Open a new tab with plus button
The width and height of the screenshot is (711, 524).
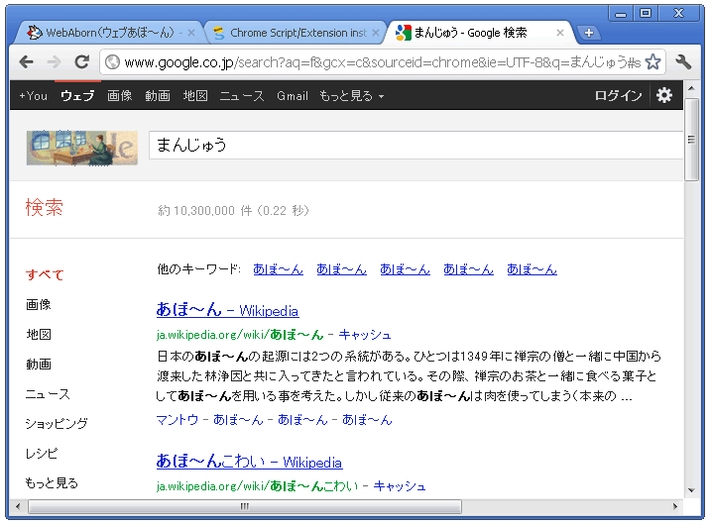coord(589,33)
